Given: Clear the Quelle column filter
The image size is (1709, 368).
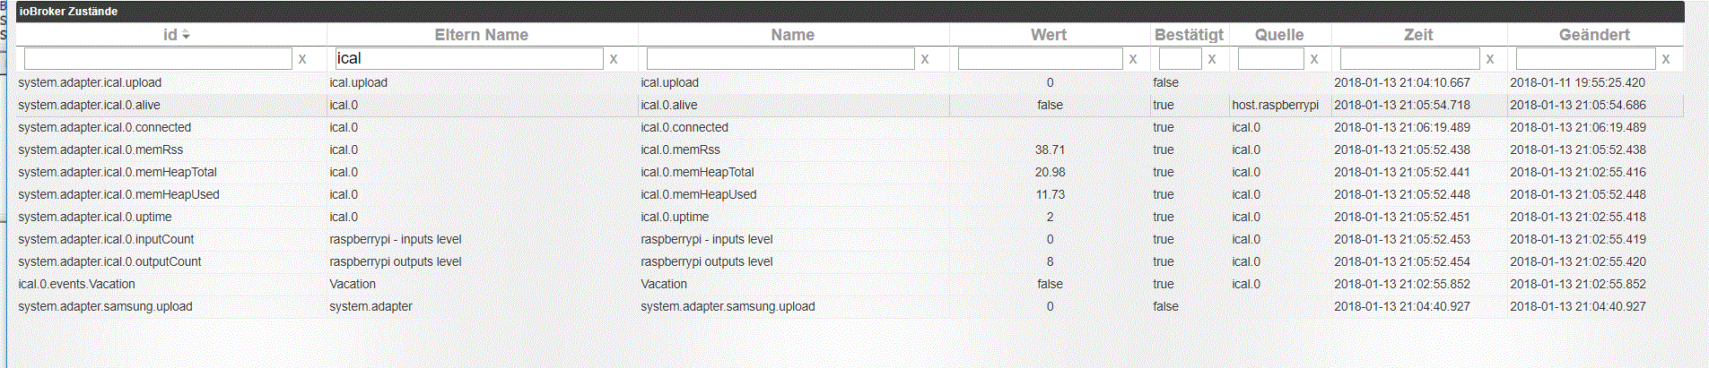Looking at the screenshot, I should pos(1314,59).
